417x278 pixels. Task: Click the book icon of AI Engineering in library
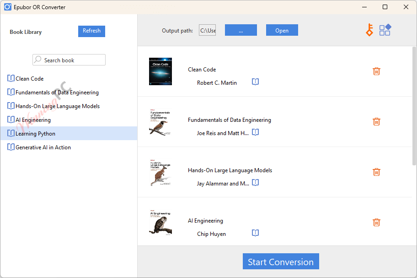11,120
